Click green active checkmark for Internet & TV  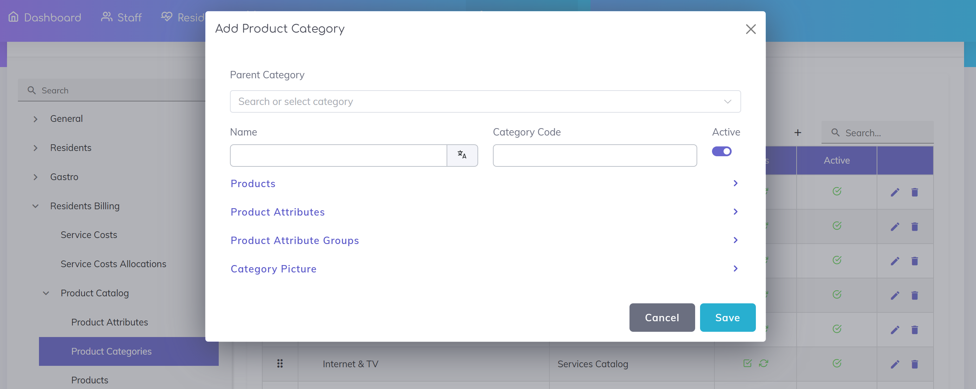pos(837,363)
